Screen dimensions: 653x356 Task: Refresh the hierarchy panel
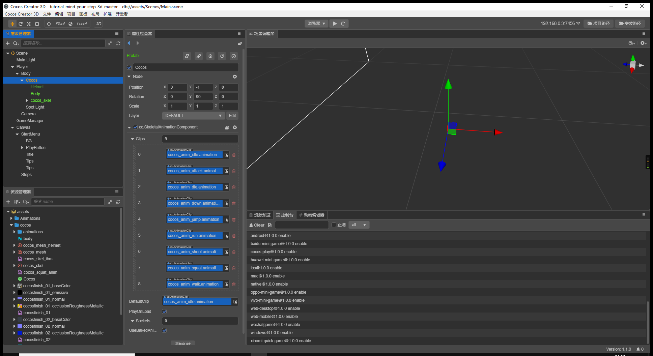coord(118,43)
